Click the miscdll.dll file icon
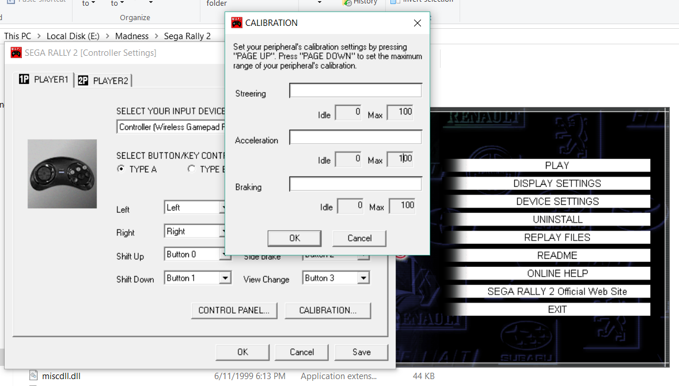 (34, 376)
